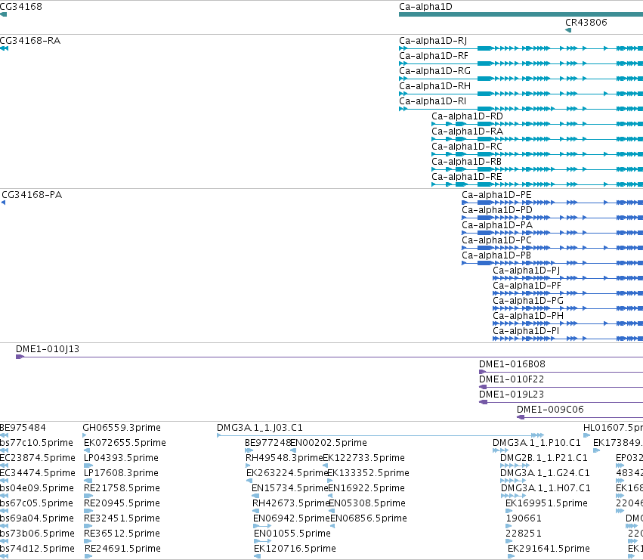Image resolution: width=643 pixels, height=560 pixels.
Task: Click EST EC23874.5prime
Action: 37,458
